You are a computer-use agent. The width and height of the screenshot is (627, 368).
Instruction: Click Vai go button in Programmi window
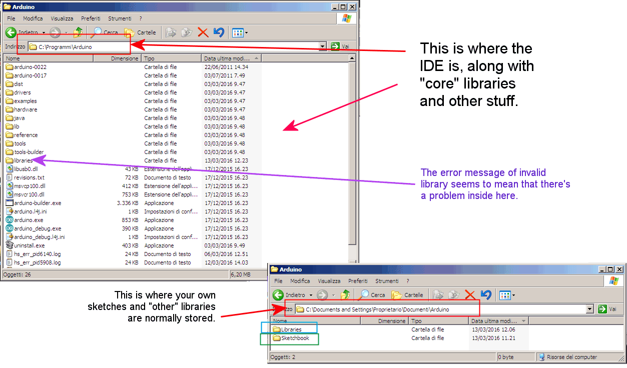coord(340,46)
